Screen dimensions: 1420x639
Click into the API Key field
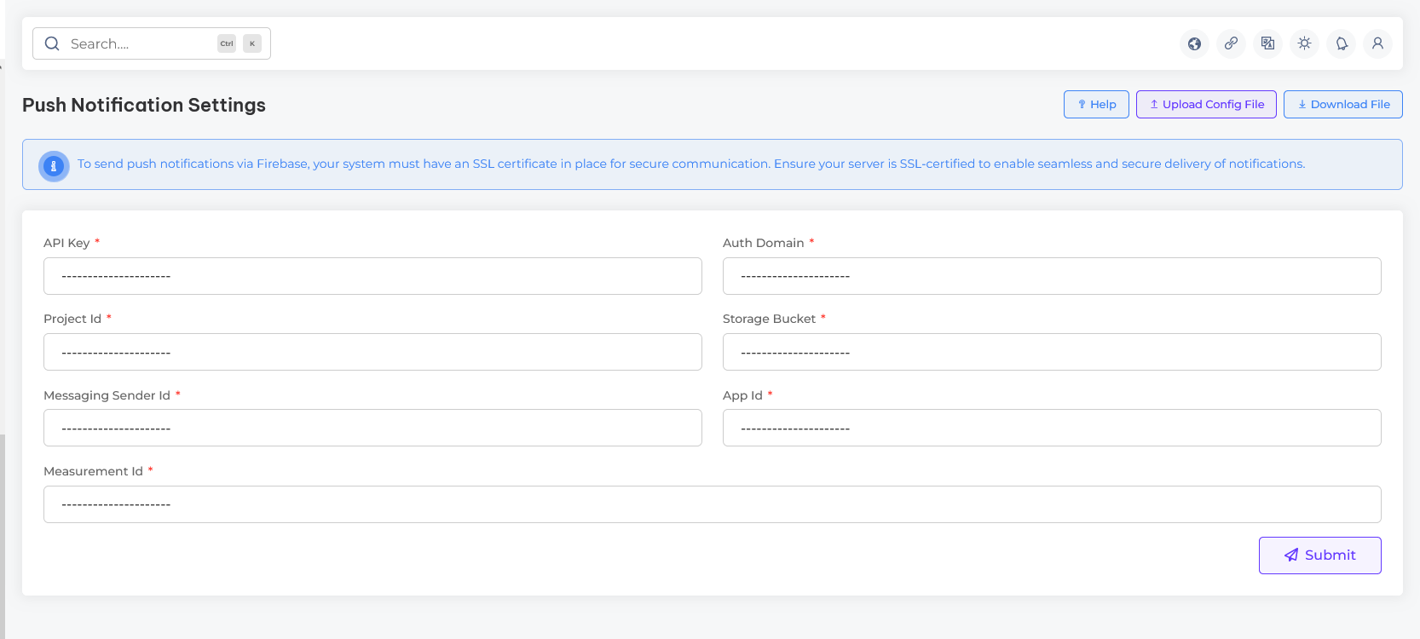click(372, 277)
